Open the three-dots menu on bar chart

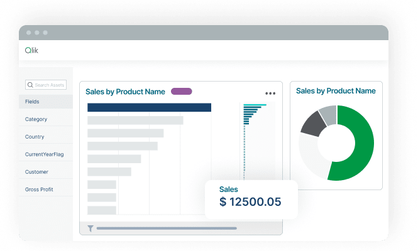coord(270,93)
